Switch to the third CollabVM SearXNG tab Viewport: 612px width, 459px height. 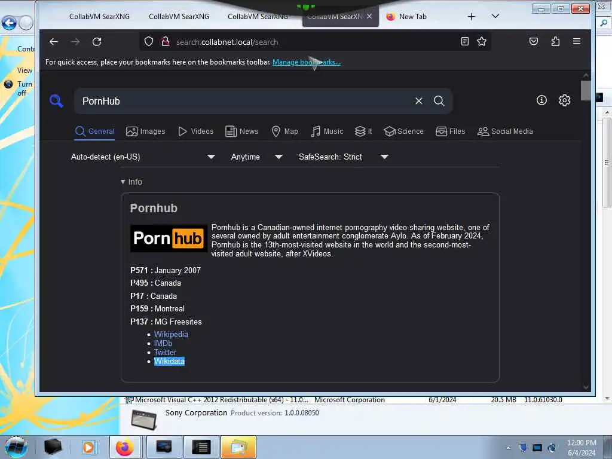[258, 16]
